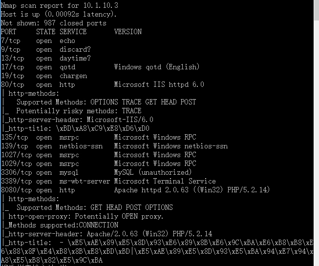Viewport: 319px width, 266px height.
Task: Click the IP address 10.1.10.3 in the report header
Action: tap(101, 5)
